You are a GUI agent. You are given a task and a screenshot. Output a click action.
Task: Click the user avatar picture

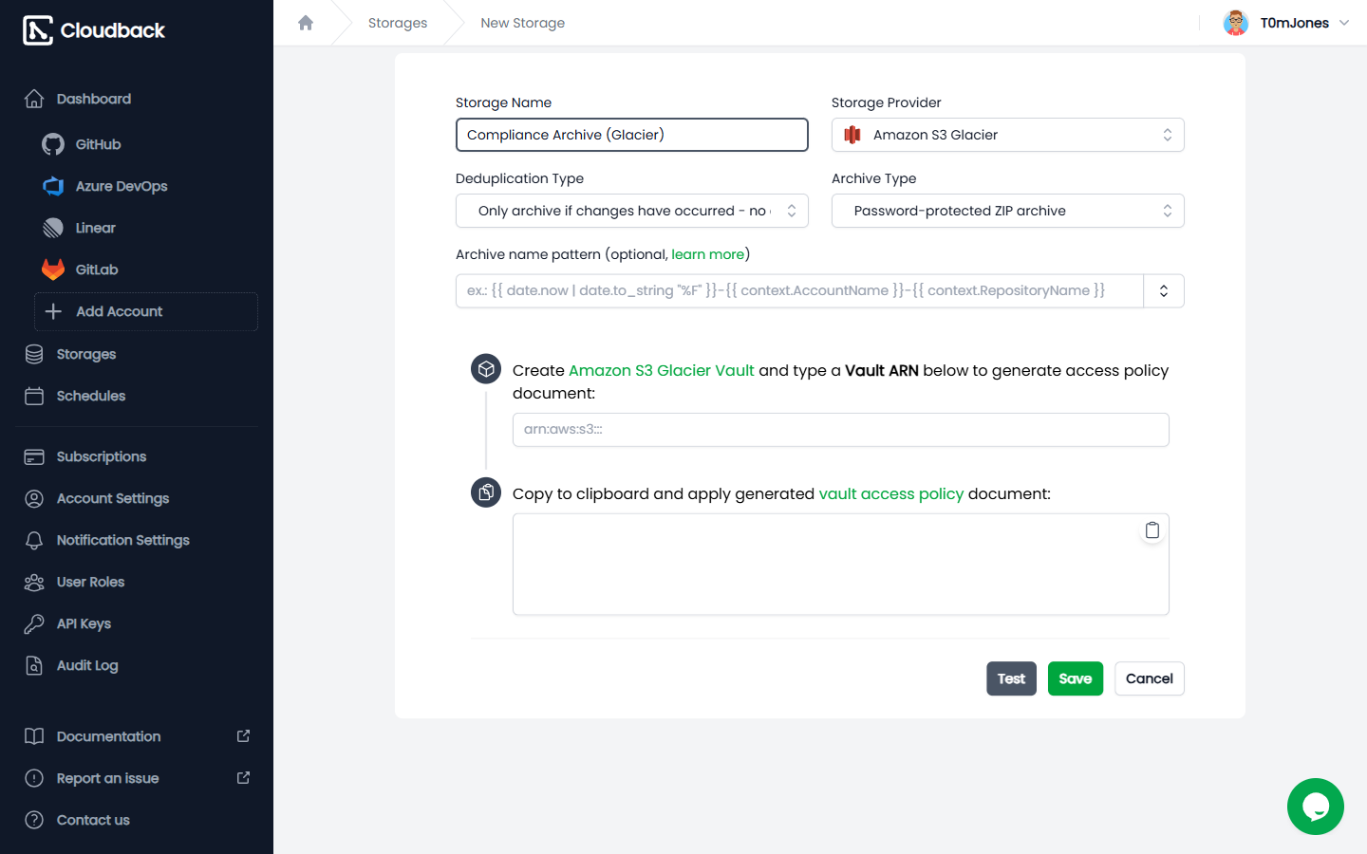1235,23
